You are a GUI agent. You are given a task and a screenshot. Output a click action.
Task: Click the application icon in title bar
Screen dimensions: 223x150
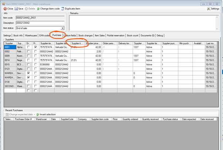[x=4, y=4]
